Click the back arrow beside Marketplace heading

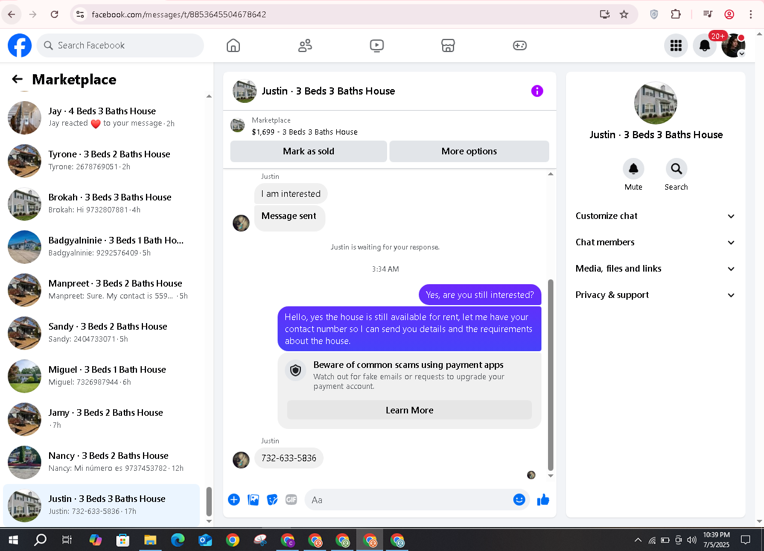[17, 79]
